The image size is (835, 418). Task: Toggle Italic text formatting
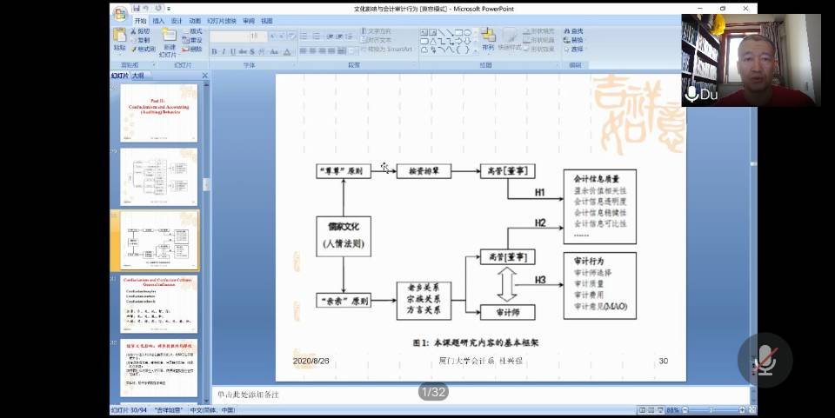pos(223,52)
